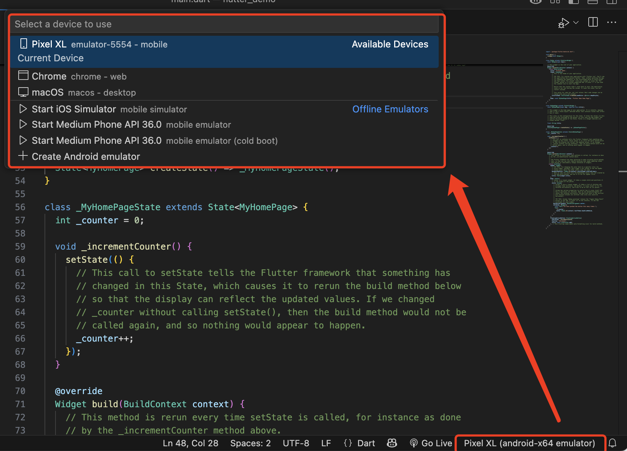Click 'setState(() {' on line 60
This screenshot has width=627, height=451.
coord(100,260)
